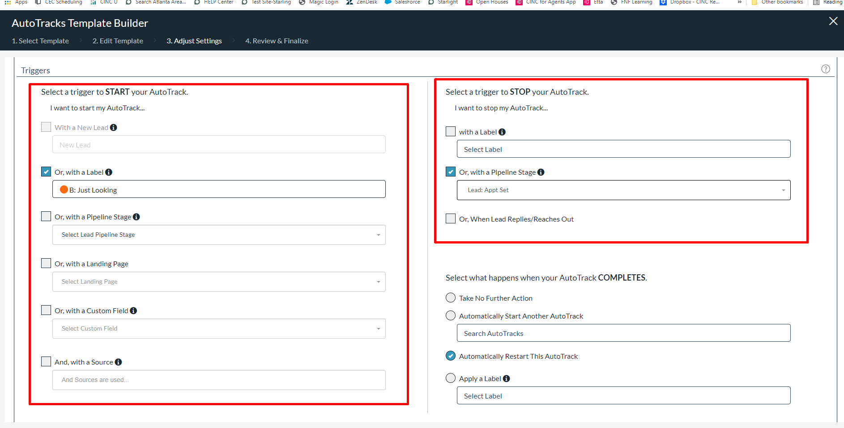844x428 pixels.
Task: View info for "And, with a Source" trigger
Action: 118,362
